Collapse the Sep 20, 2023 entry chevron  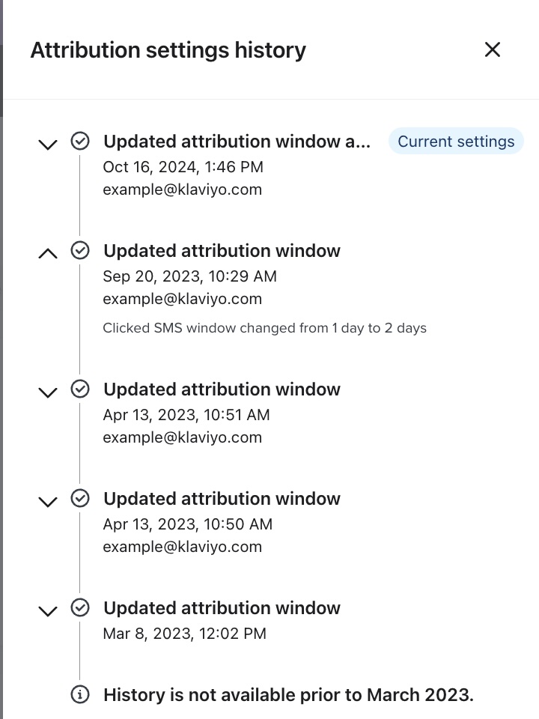48,253
